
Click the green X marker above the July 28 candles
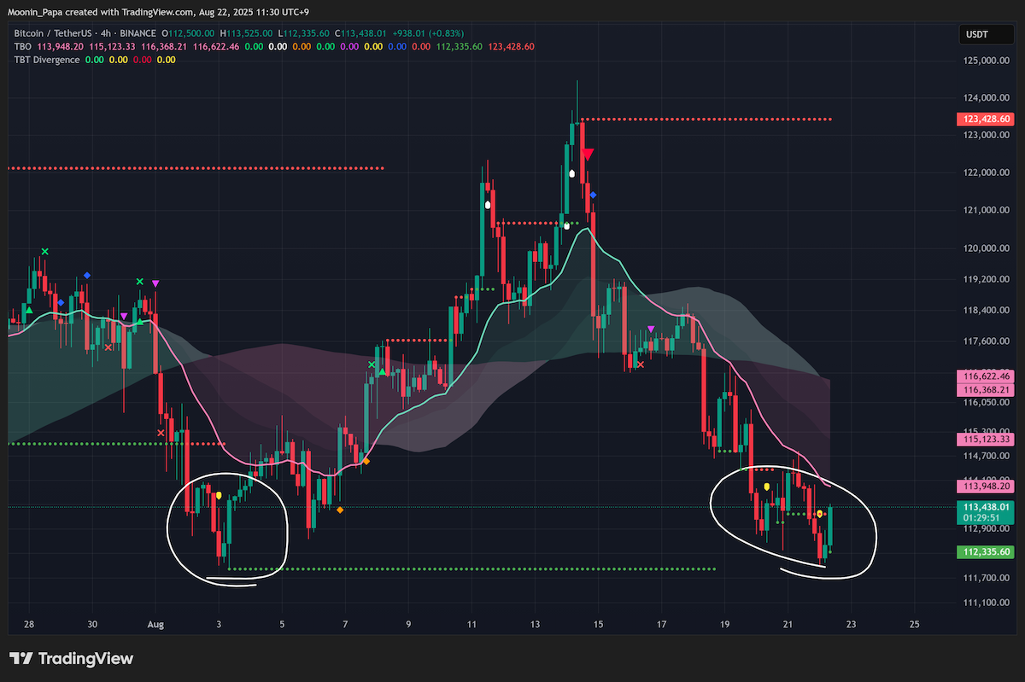point(45,251)
